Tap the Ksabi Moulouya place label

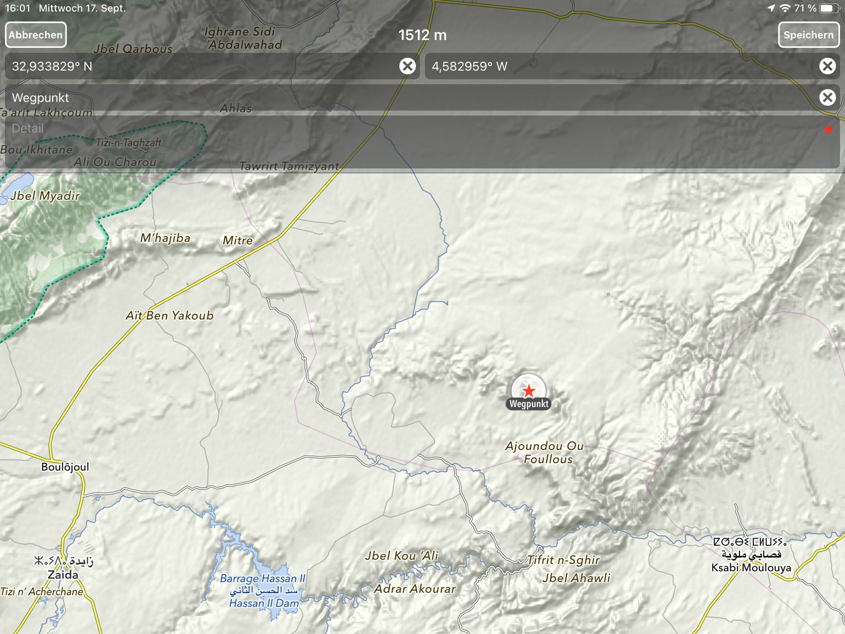[750, 567]
